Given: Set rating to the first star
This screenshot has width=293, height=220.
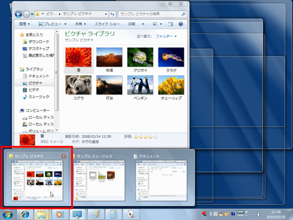Looking at the screenshot, I should tap(136, 137).
